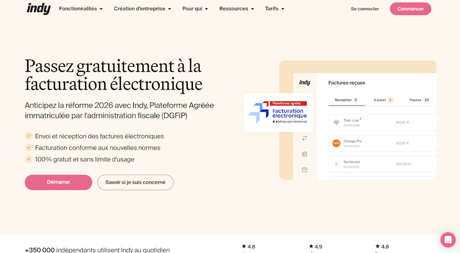
Task: Open the Pour qui dropdown
Action: [x=195, y=9]
